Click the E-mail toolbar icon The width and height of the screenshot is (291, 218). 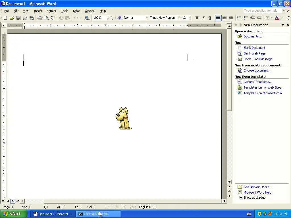click(x=25, y=18)
